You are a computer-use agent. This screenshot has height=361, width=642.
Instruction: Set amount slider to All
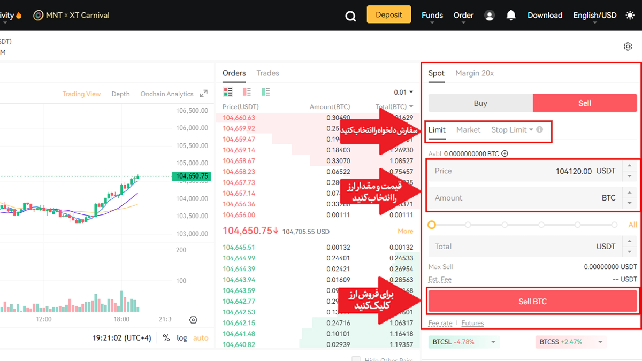(632, 225)
